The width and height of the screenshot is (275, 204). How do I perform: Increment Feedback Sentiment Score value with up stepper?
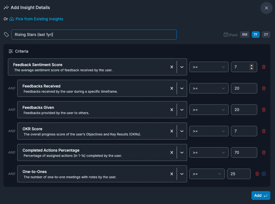coord(252,66)
